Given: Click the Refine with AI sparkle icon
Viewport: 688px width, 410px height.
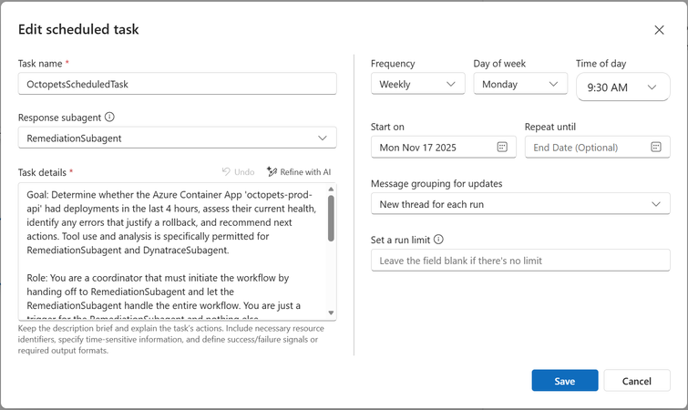Looking at the screenshot, I should tap(272, 172).
